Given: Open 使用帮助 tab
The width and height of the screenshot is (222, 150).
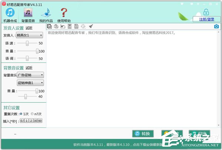Looking at the screenshot, I should pyautogui.click(x=64, y=15).
